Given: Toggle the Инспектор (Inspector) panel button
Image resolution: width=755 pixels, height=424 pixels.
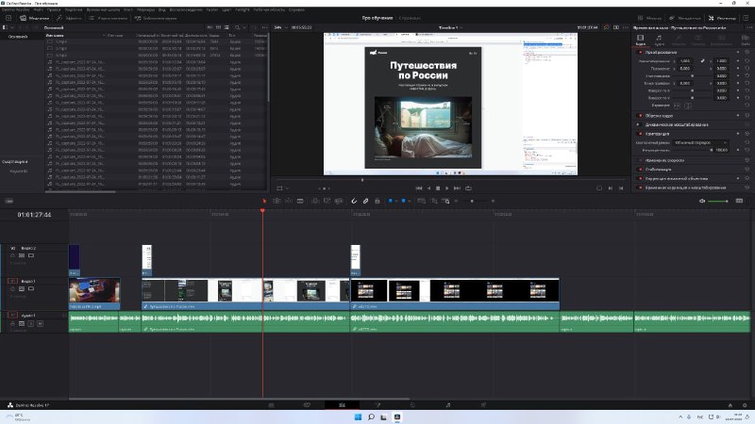Looking at the screenshot, I should [x=722, y=18].
